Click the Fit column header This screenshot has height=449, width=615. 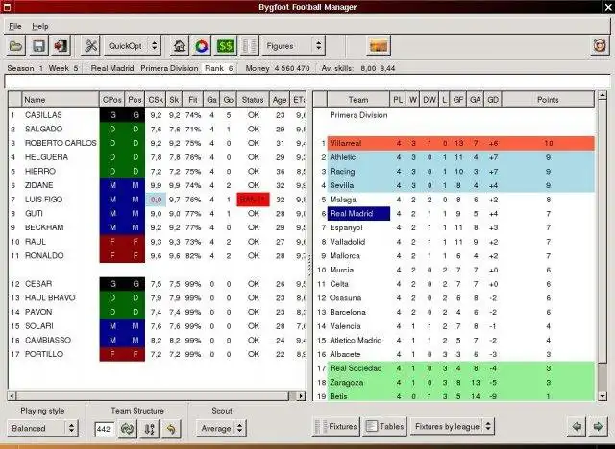[x=192, y=100]
